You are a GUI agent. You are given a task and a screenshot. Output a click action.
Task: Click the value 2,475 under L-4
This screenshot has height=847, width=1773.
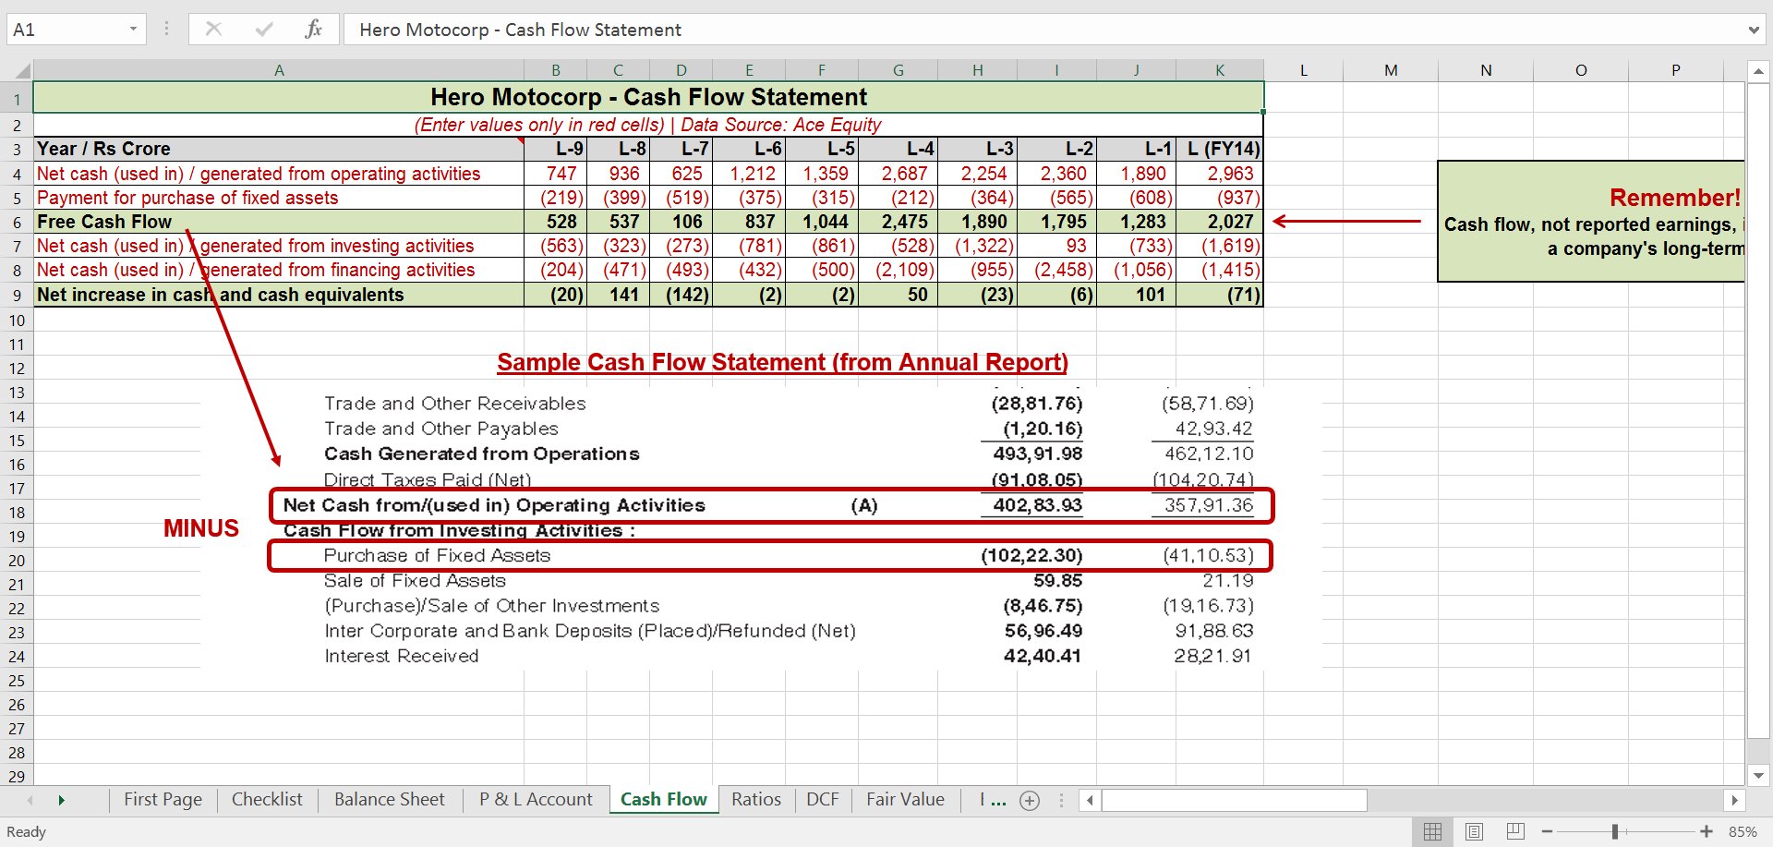coord(898,222)
